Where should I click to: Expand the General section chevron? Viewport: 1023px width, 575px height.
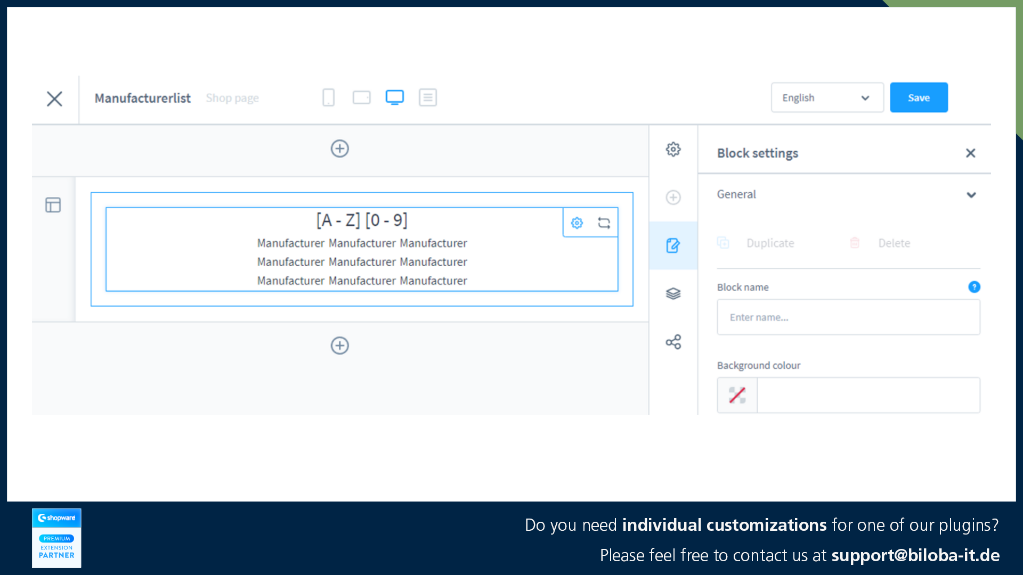pos(972,195)
